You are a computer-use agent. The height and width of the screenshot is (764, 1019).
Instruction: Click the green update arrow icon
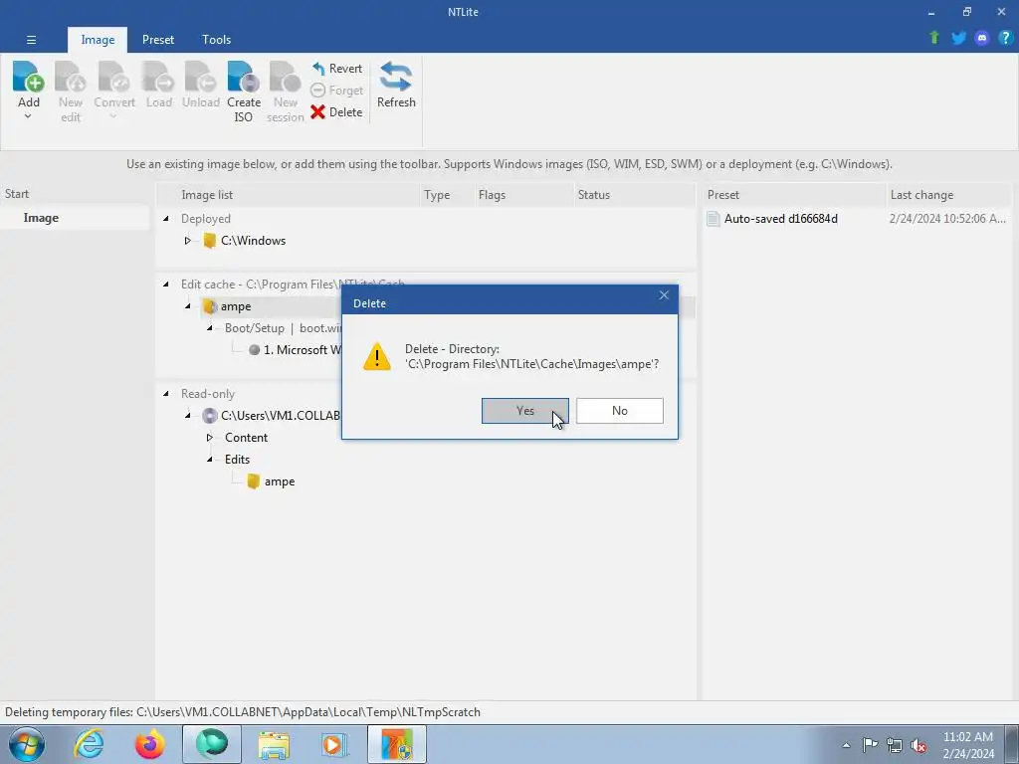point(934,38)
